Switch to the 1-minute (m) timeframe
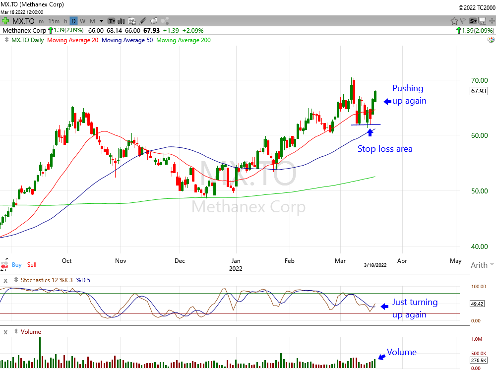The height and width of the screenshot is (372, 496). (41, 21)
